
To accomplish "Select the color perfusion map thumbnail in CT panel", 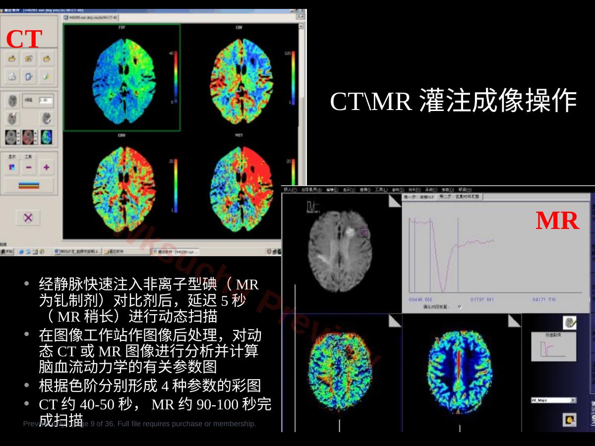I will (47, 137).
